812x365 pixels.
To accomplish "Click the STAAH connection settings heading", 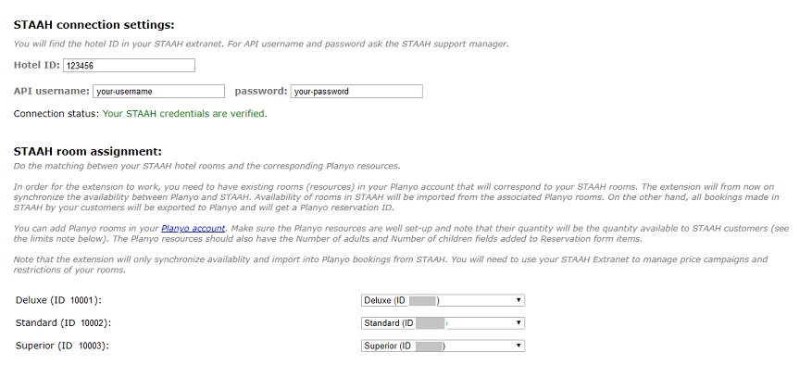I will tap(94, 25).
